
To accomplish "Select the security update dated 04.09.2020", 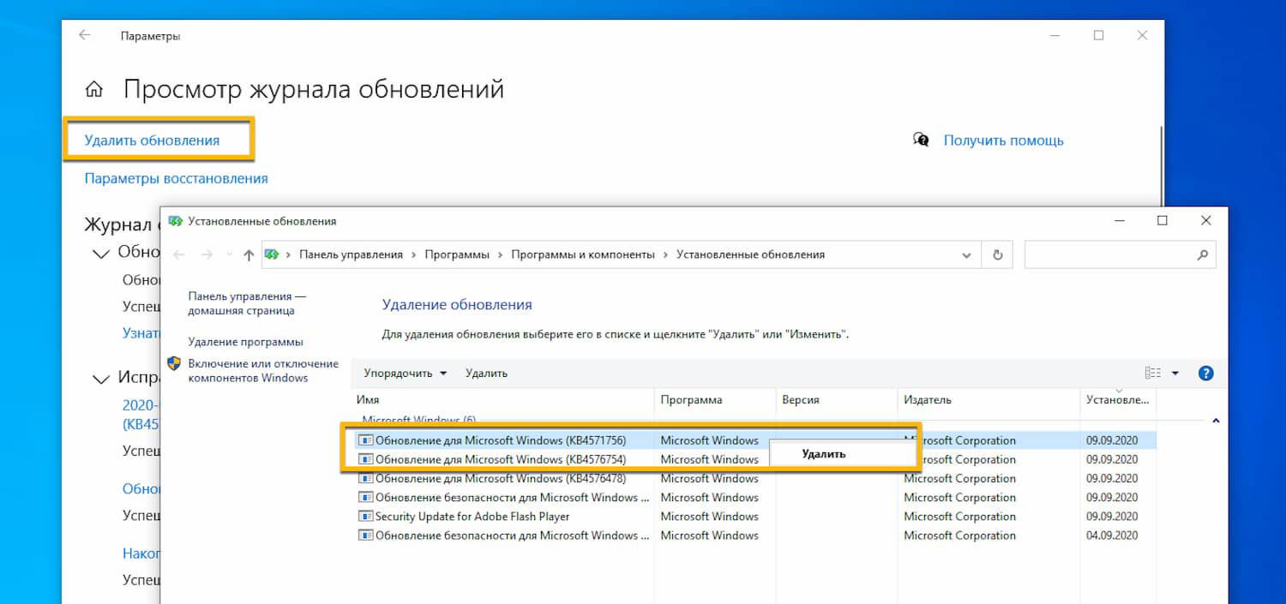I will point(754,535).
